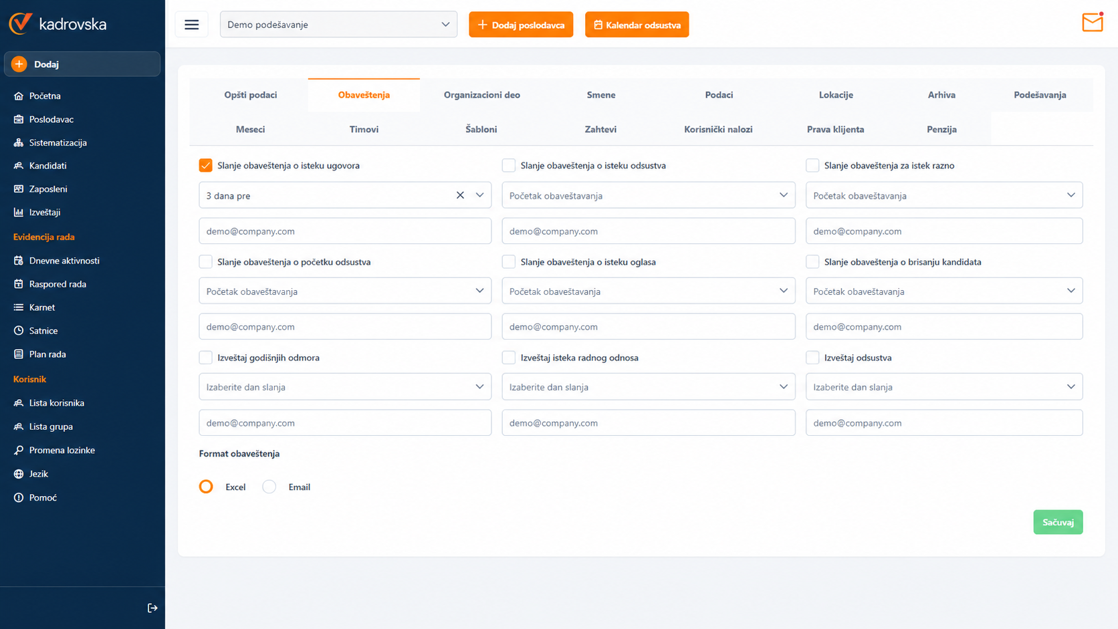Click the Satnice clock icon

[x=19, y=331]
